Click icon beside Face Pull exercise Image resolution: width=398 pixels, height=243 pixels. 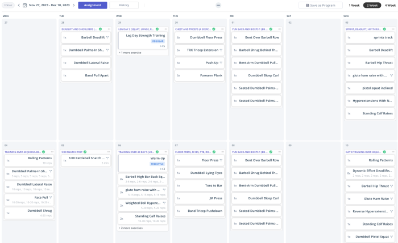(51, 198)
